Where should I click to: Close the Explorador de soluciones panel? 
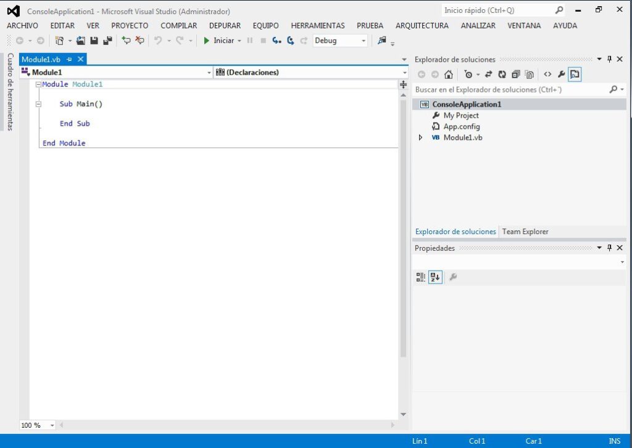tap(620, 59)
